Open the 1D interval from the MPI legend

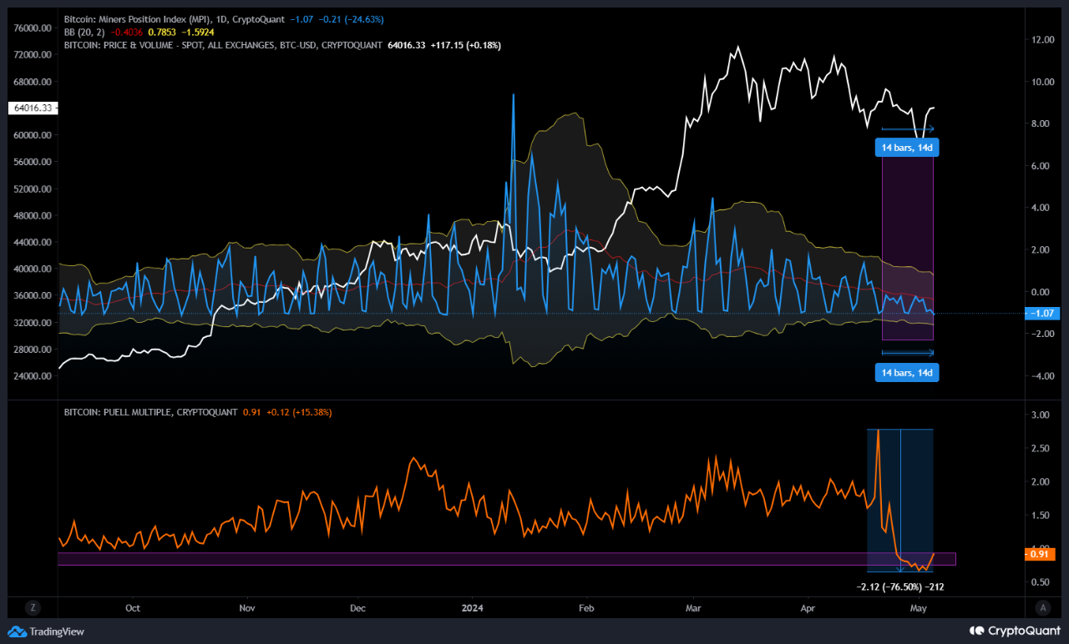[221, 18]
